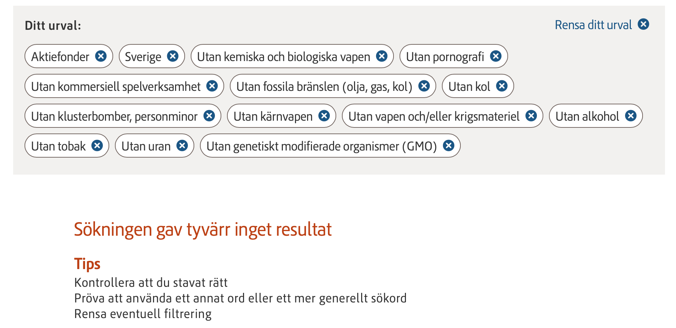The image size is (676, 328).
Task: Remove the Aktiefonder filter chip
Action: 101,56
